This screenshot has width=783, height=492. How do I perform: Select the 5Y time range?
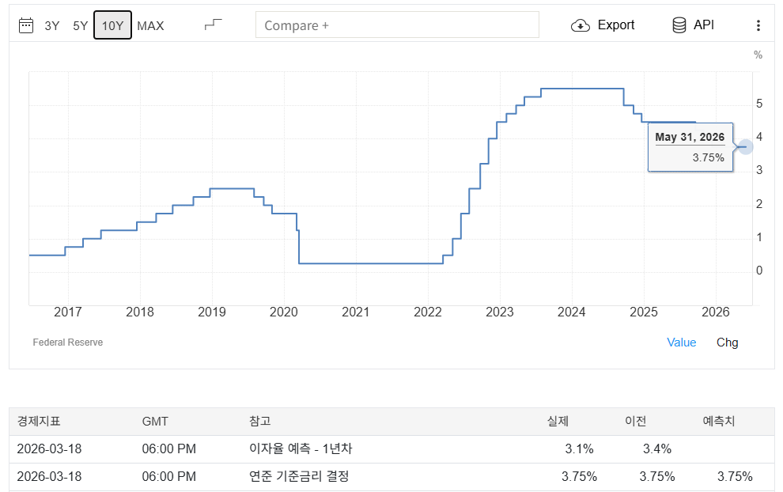tap(80, 25)
